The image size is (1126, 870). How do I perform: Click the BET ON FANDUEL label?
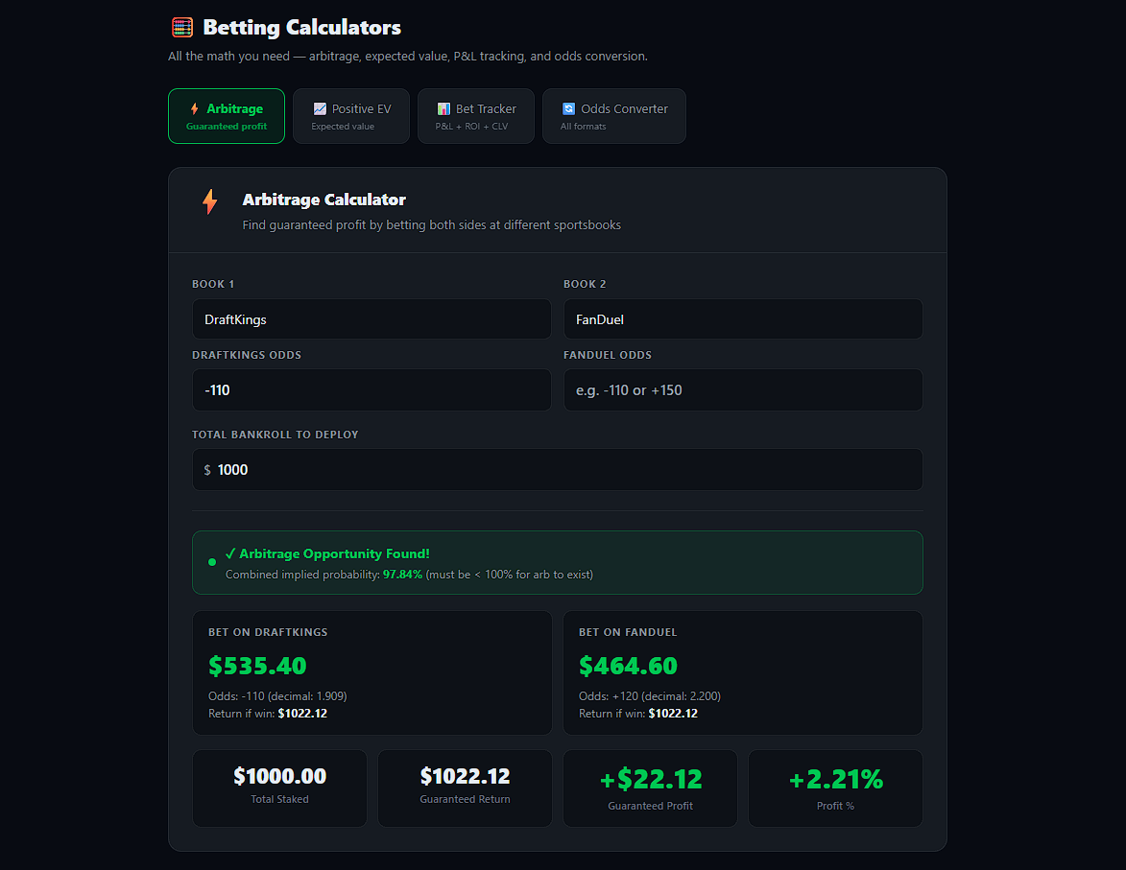pyautogui.click(x=629, y=632)
